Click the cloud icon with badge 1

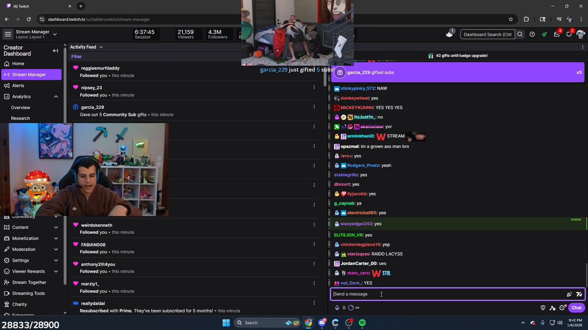point(450,34)
